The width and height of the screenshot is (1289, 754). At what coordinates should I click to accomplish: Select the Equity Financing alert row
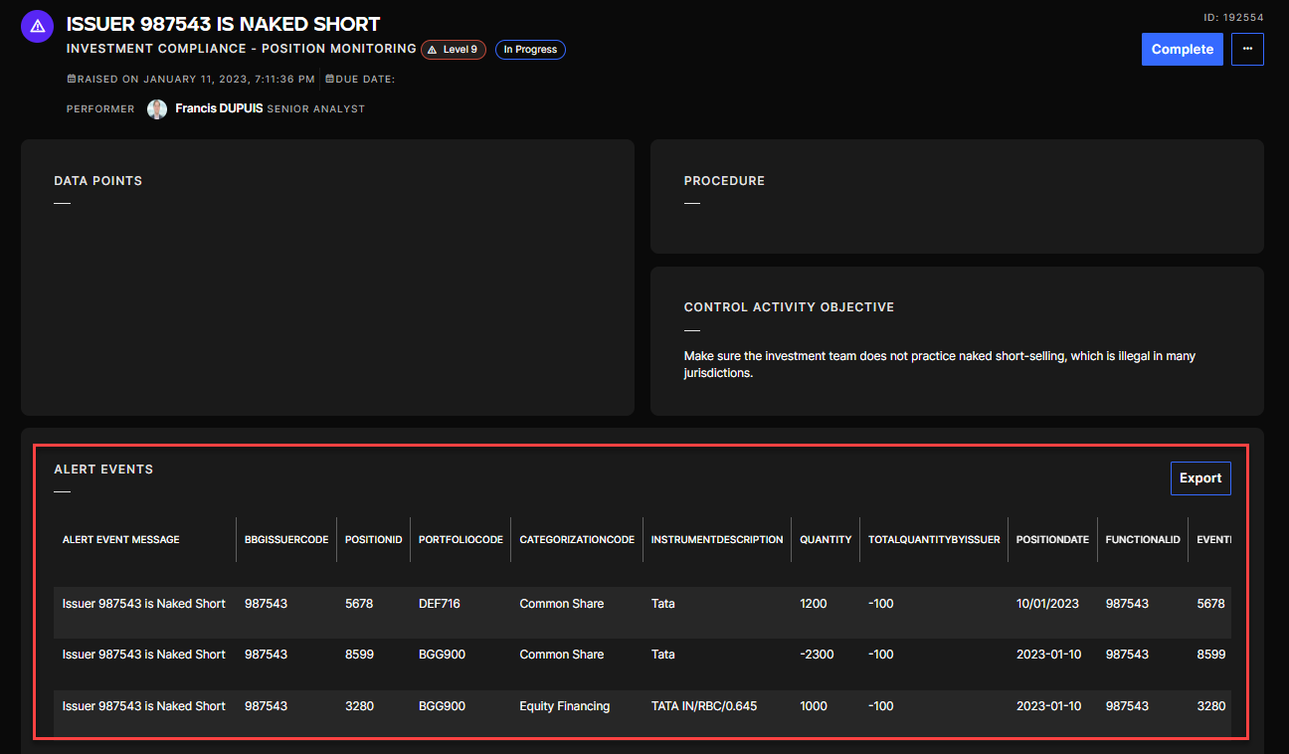(x=564, y=706)
